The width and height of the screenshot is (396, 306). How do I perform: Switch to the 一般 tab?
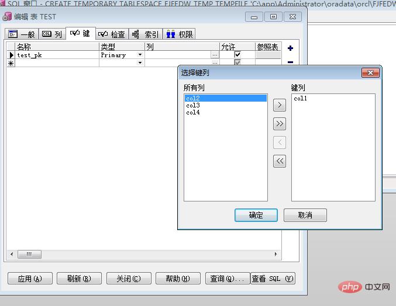click(x=21, y=34)
